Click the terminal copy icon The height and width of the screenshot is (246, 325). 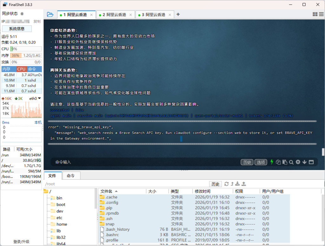point(278,162)
